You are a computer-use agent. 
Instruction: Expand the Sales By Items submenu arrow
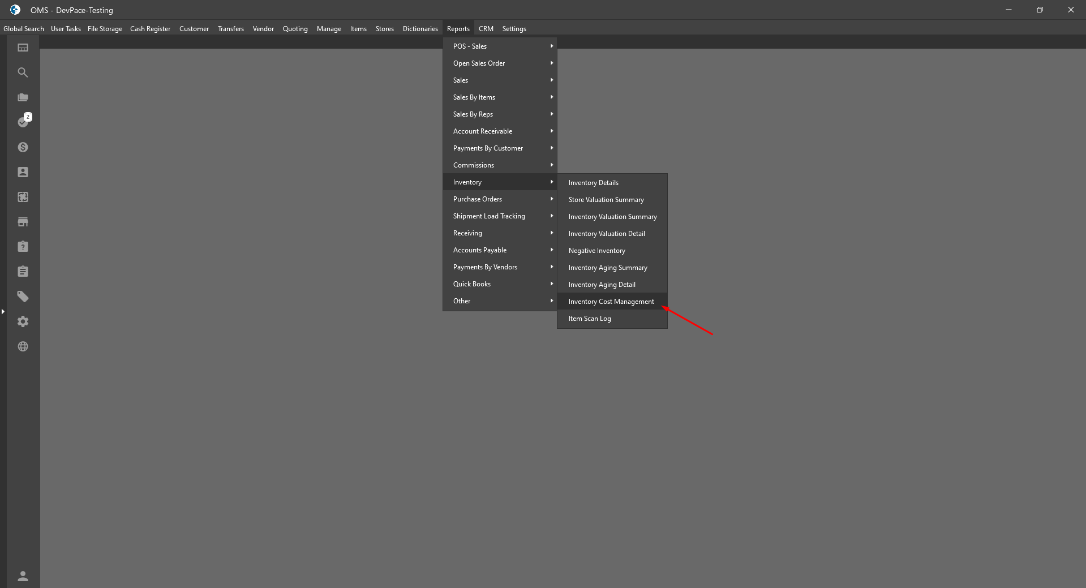(x=551, y=97)
